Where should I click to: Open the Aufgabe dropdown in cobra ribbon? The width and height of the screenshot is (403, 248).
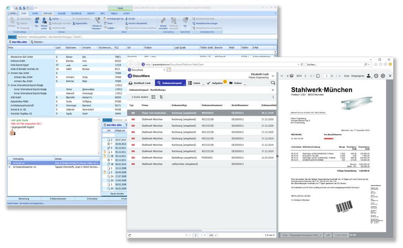point(110,28)
